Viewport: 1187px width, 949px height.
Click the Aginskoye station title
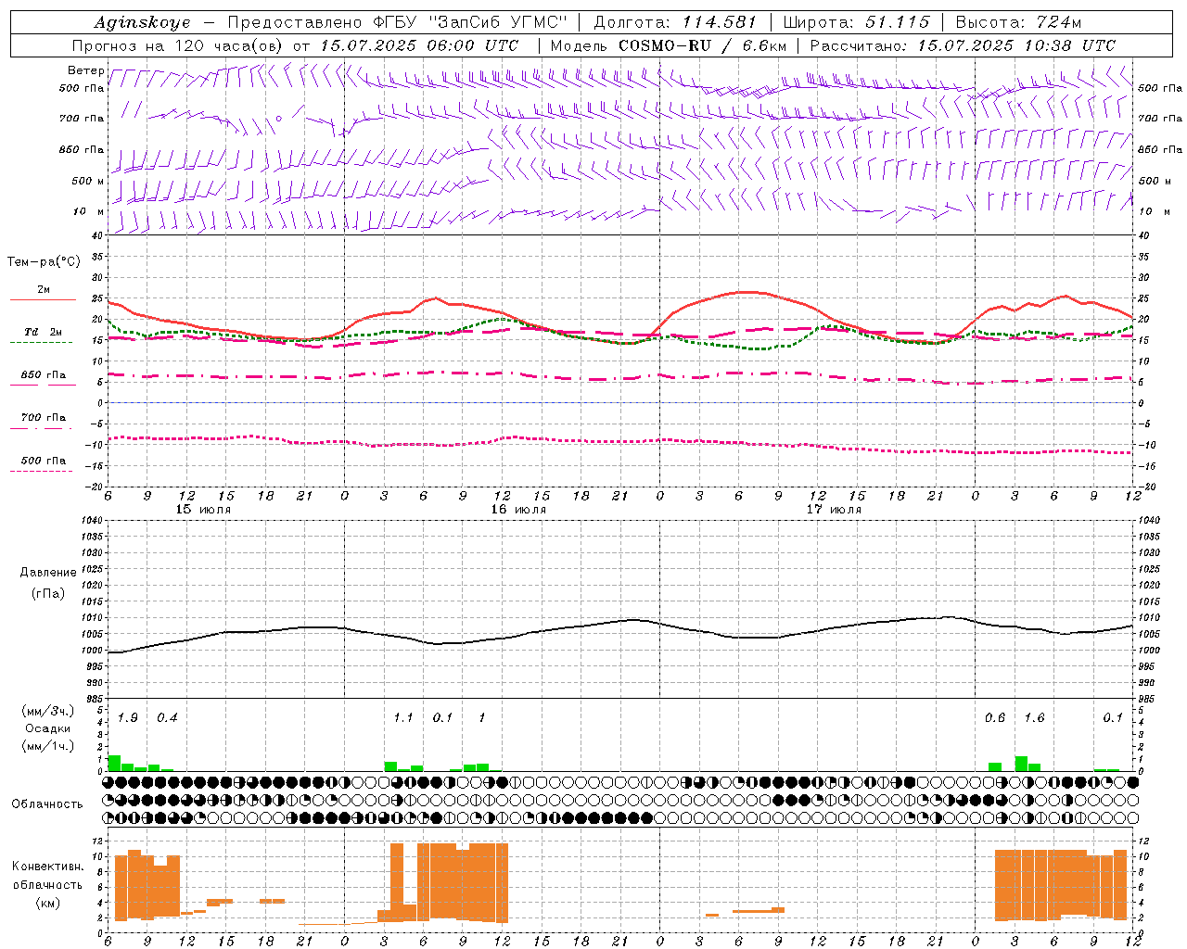tap(142, 22)
